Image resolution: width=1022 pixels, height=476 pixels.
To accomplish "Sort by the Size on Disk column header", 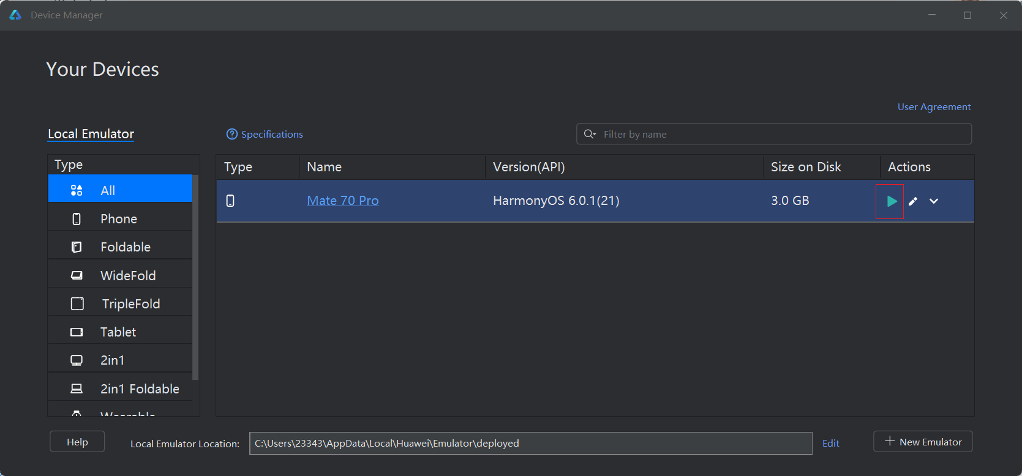I will coord(822,167).
